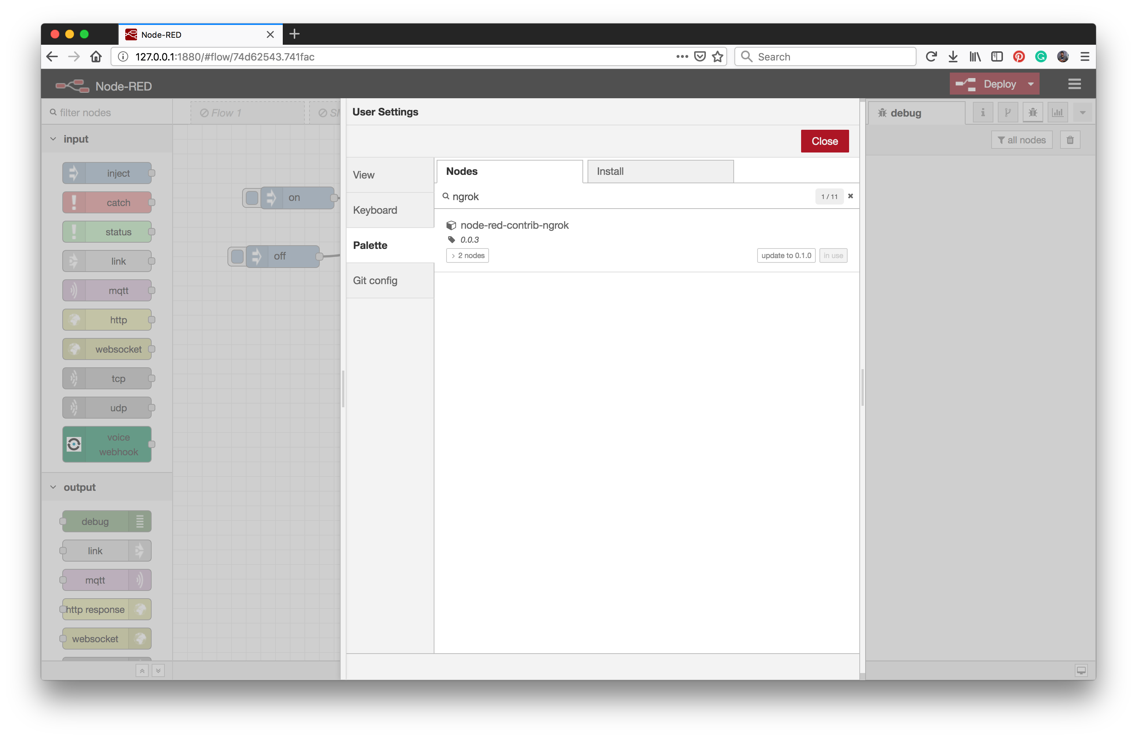Click the all nodes filter button
This screenshot has width=1137, height=739.
tap(1021, 140)
